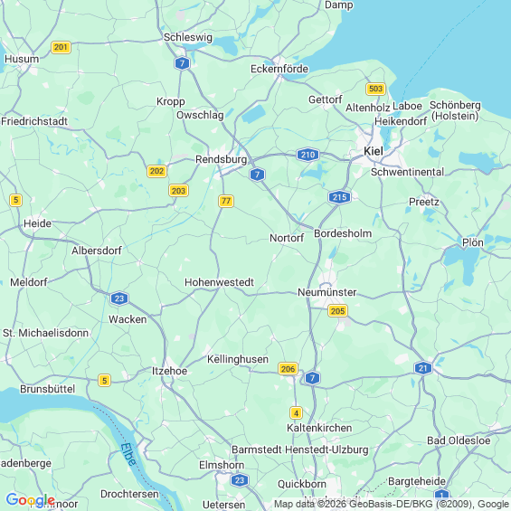Click the 23 autobahn shield near Wacken
Viewport: 511px width, 511px height.
pos(119,298)
